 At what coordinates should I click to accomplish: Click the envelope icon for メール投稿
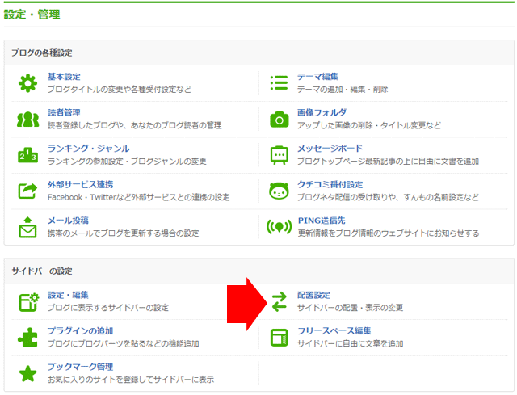point(28,227)
